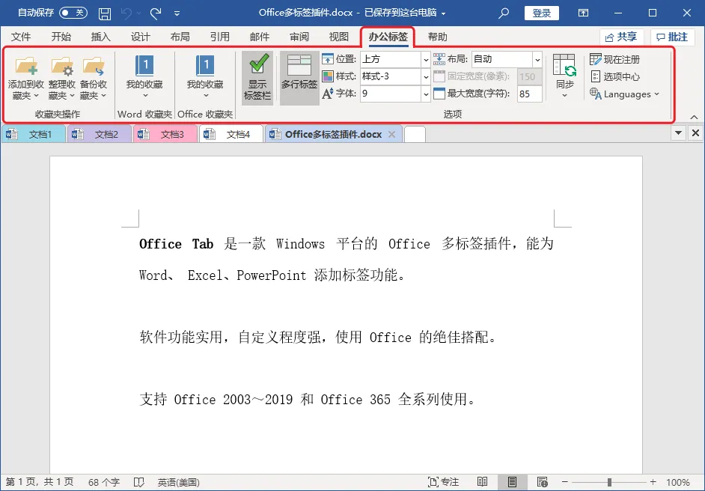705x491 pixels.
Task: Open the tab list dropdown arrow at tab bar right
Action: pyautogui.click(x=679, y=132)
